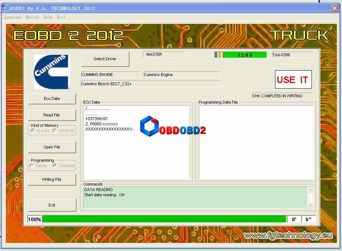Viewport: 342px width, 251px height.
Task: Click the OBDOBD2 hexagon logo
Action: 149,126
